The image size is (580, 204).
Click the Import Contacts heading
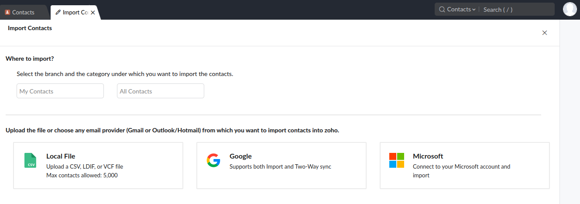[30, 28]
